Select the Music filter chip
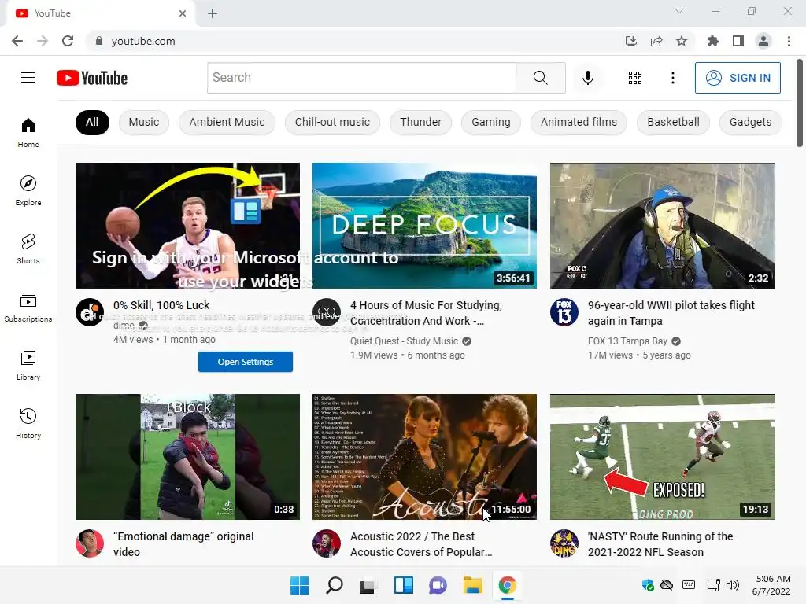 coord(144,122)
